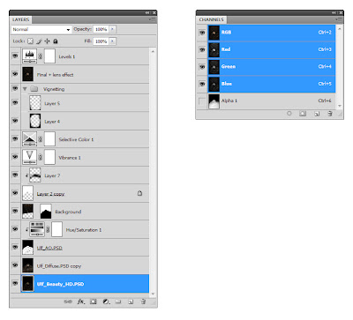This screenshot has height=320, width=353.
Task: Open the Fill slider arrow
Action: point(112,41)
